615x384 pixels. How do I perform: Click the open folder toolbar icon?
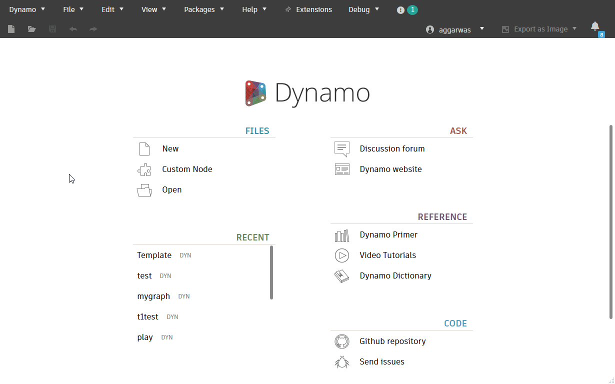pos(32,29)
